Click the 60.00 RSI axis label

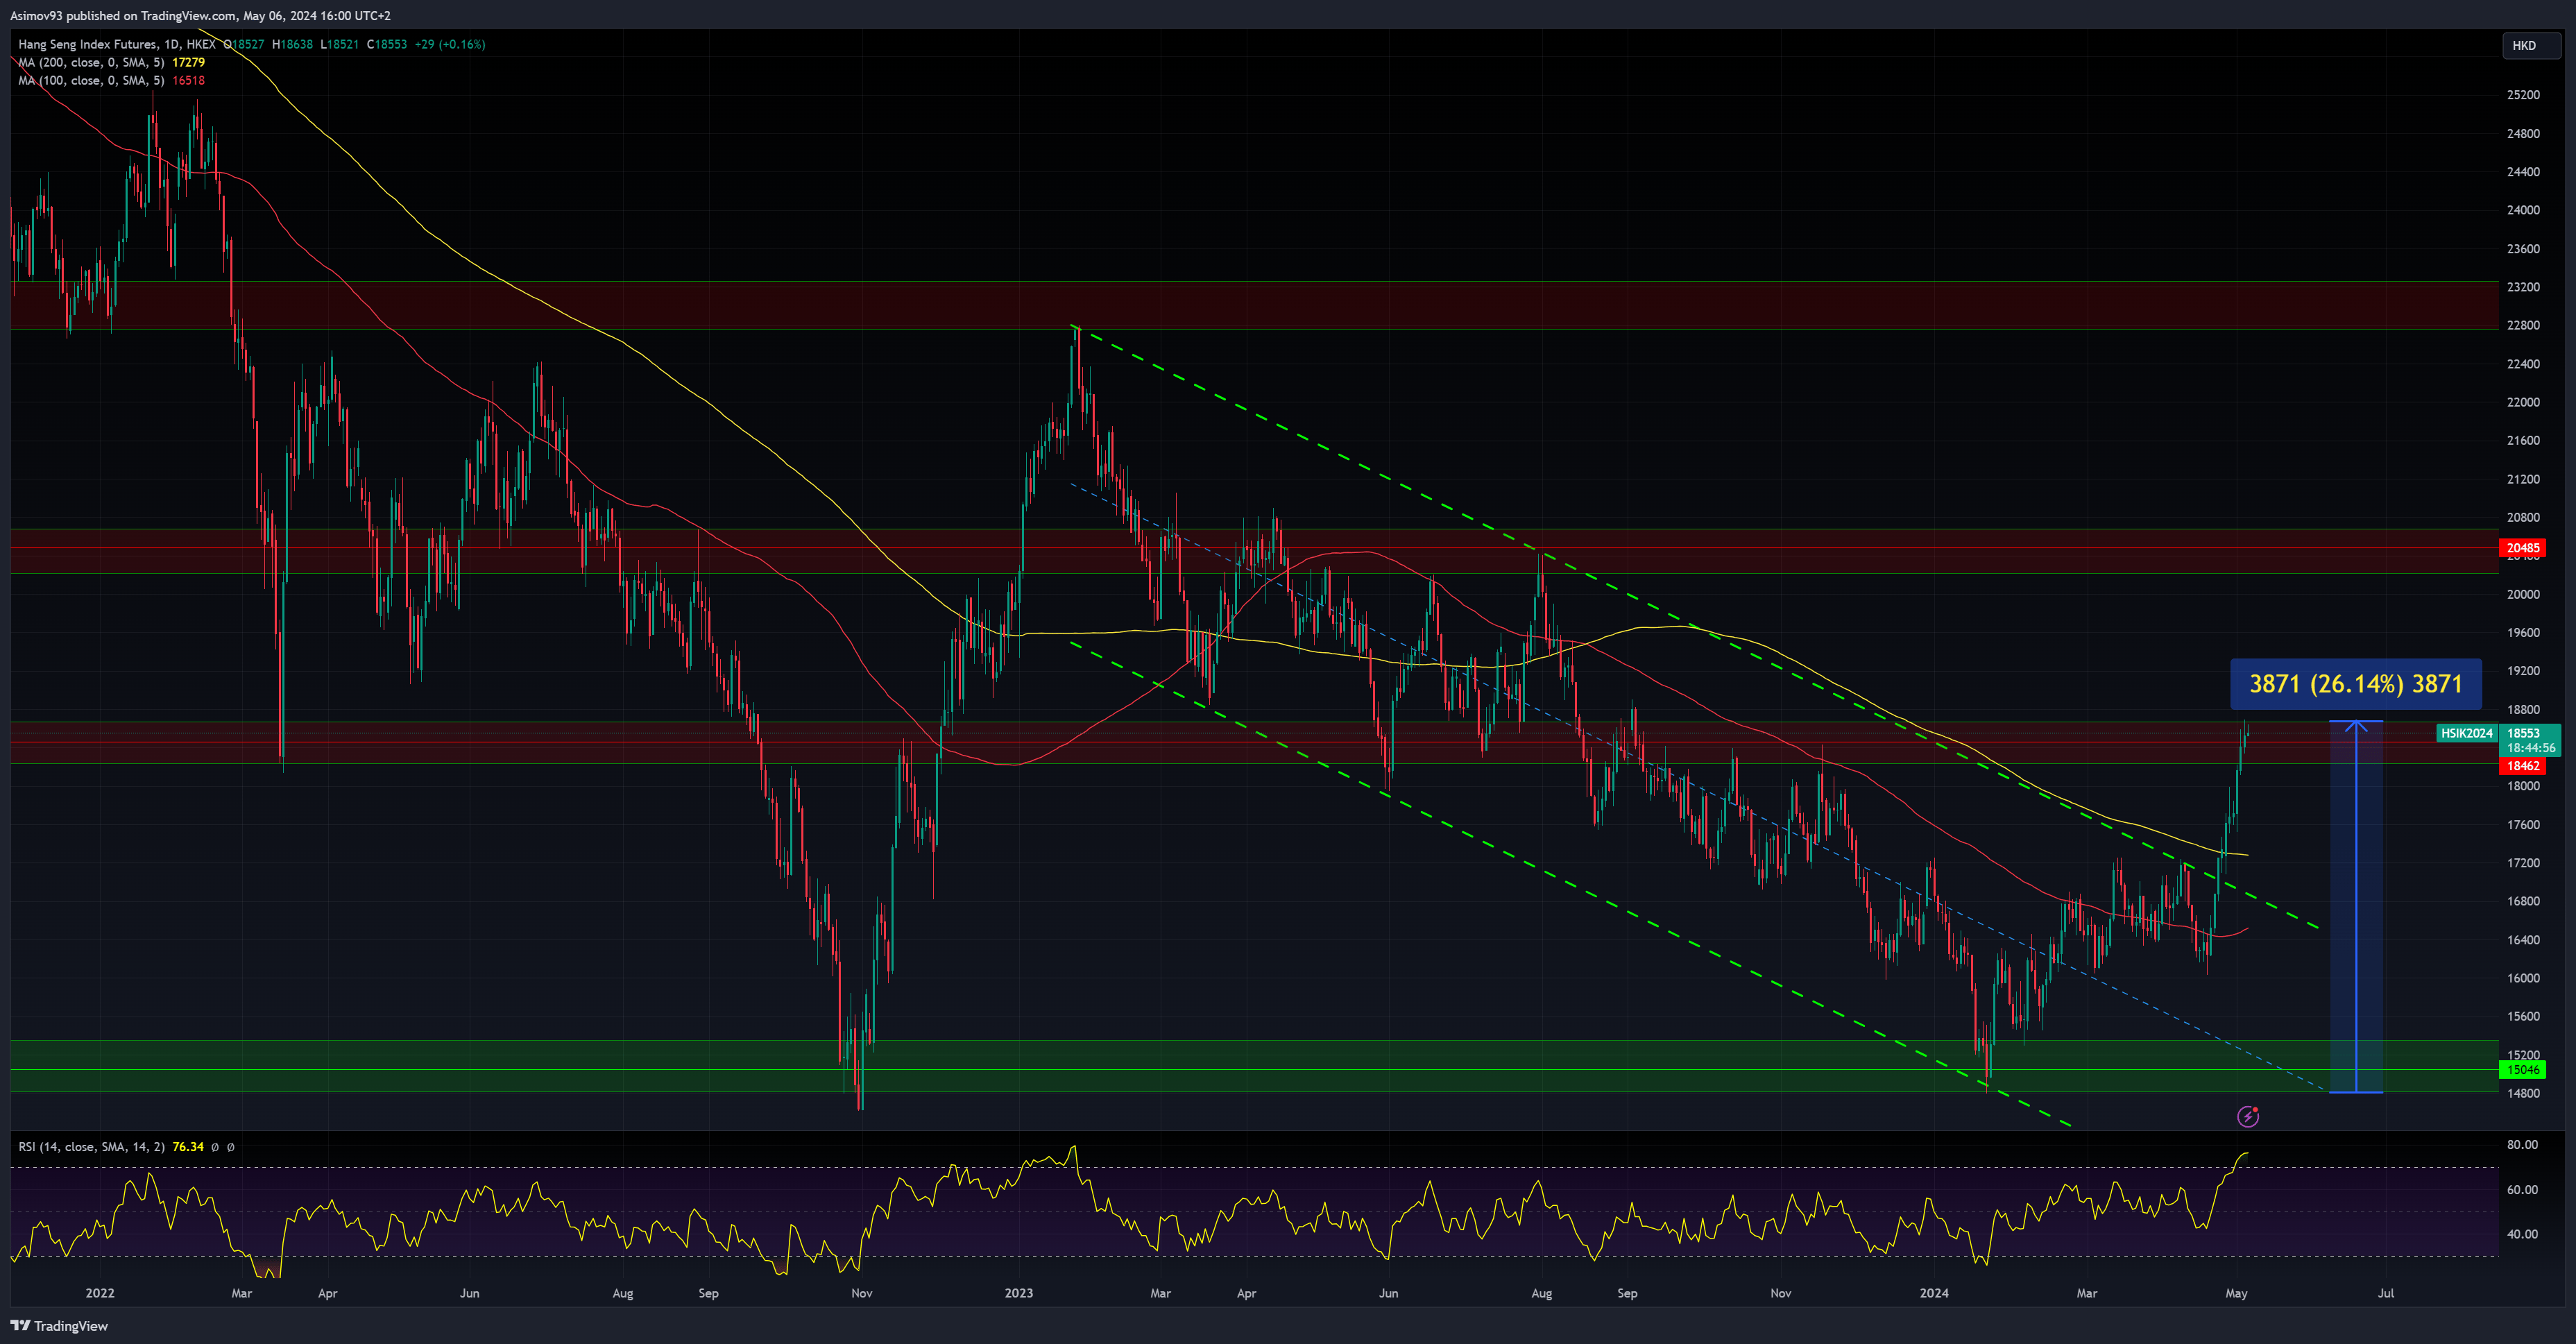[2522, 1190]
